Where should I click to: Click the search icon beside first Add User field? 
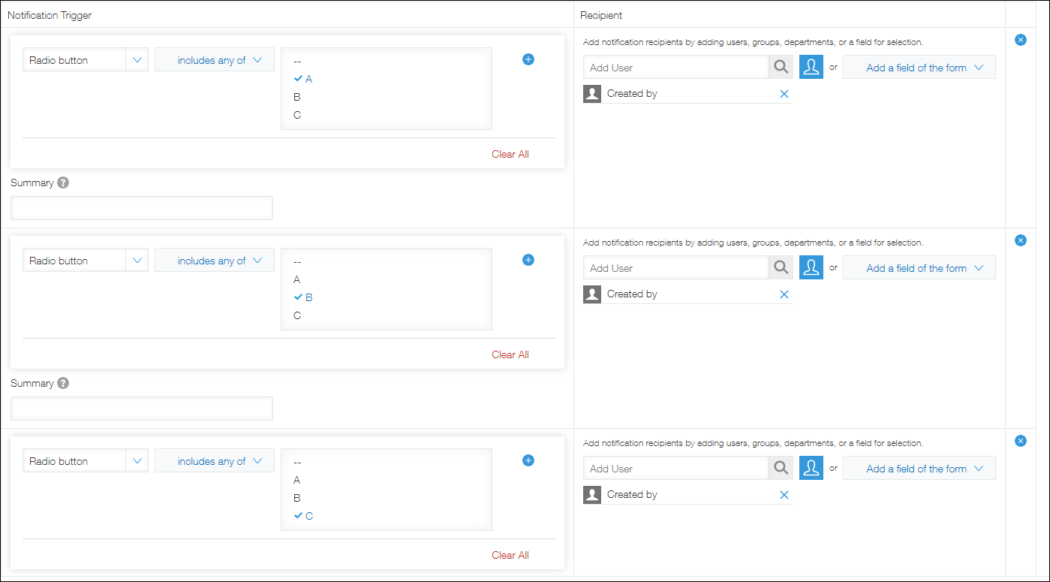781,67
